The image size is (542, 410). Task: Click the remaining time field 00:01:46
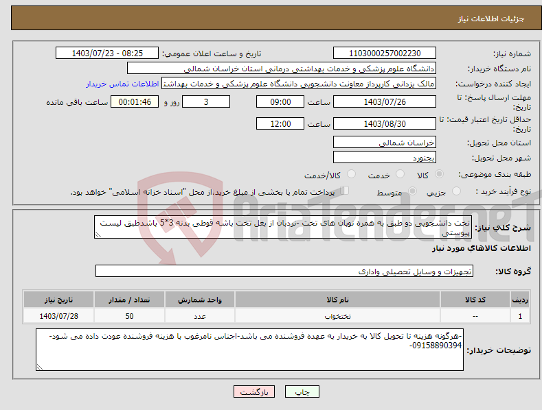[x=135, y=101]
